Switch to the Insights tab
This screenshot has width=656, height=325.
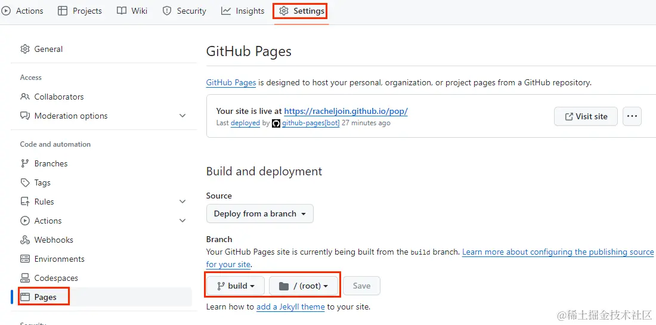pos(243,11)
